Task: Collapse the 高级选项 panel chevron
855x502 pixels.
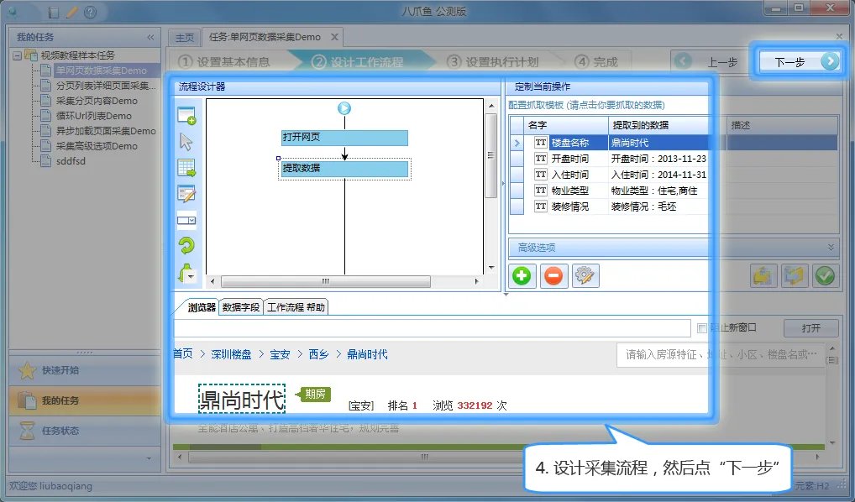Action: coord(830,248)
